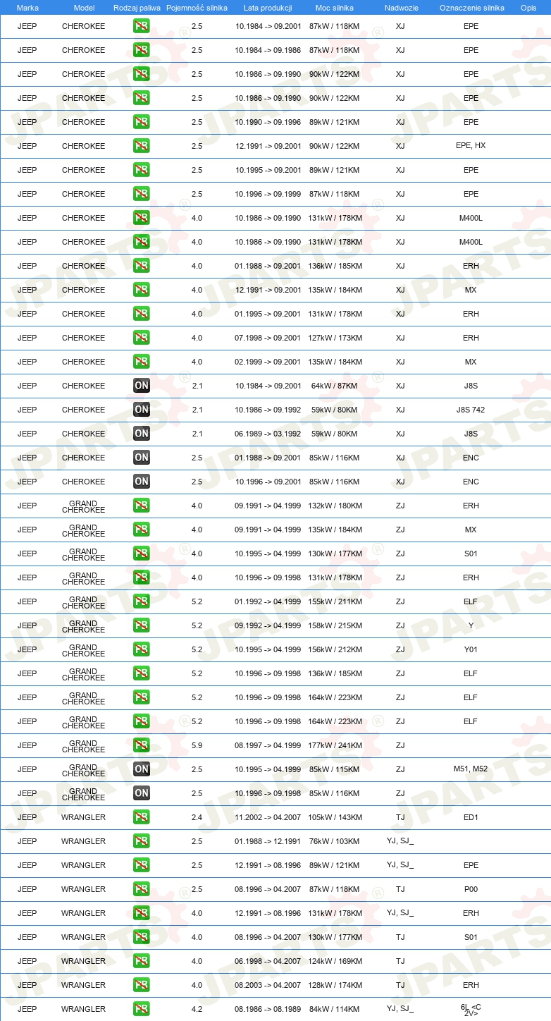Viewport: 551px width, 1021px height.
Task: Click petrol icon in 132kW / 180KM row
Action: pos(142,506)
